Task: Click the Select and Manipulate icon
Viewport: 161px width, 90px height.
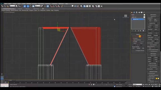Action: click(45, 6)
